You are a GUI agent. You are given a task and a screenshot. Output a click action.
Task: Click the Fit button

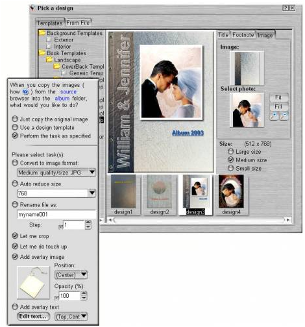(x=278, y=97)
